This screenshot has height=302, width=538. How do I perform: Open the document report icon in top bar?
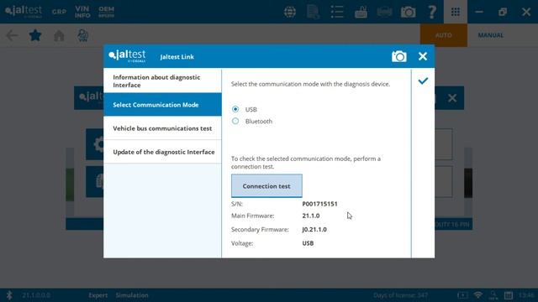point(313,12)
